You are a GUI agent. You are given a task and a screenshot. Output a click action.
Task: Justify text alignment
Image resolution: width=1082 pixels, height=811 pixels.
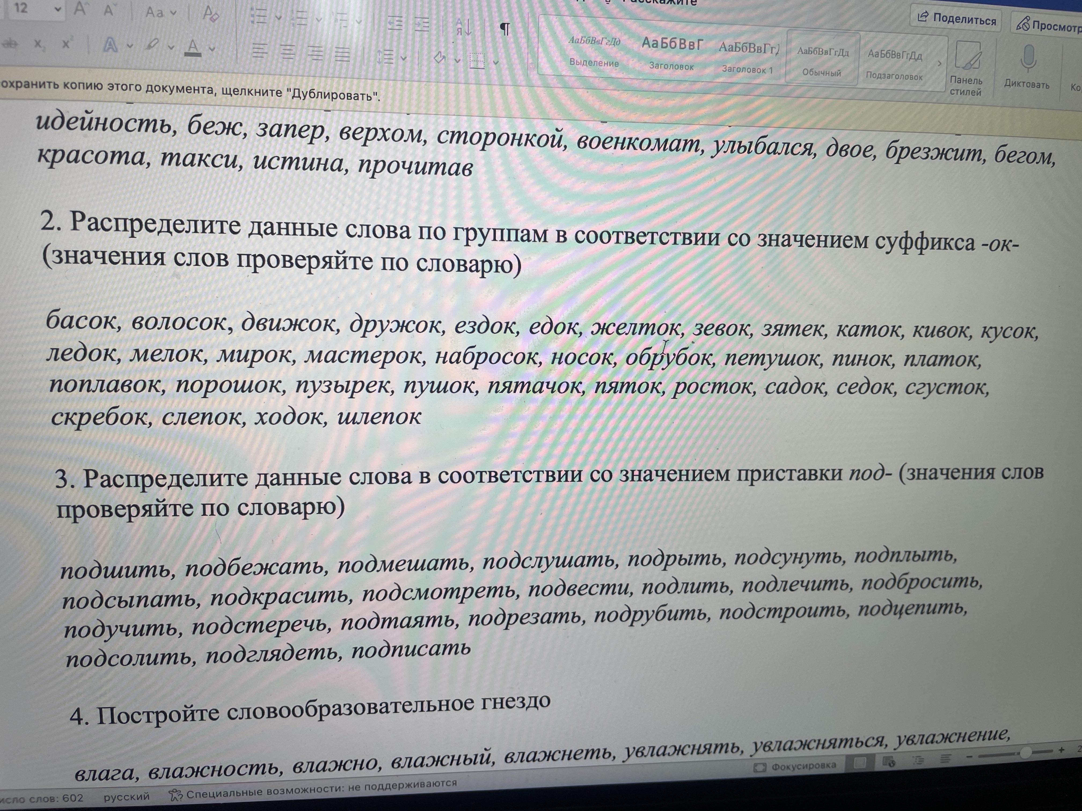pos(342,55)
